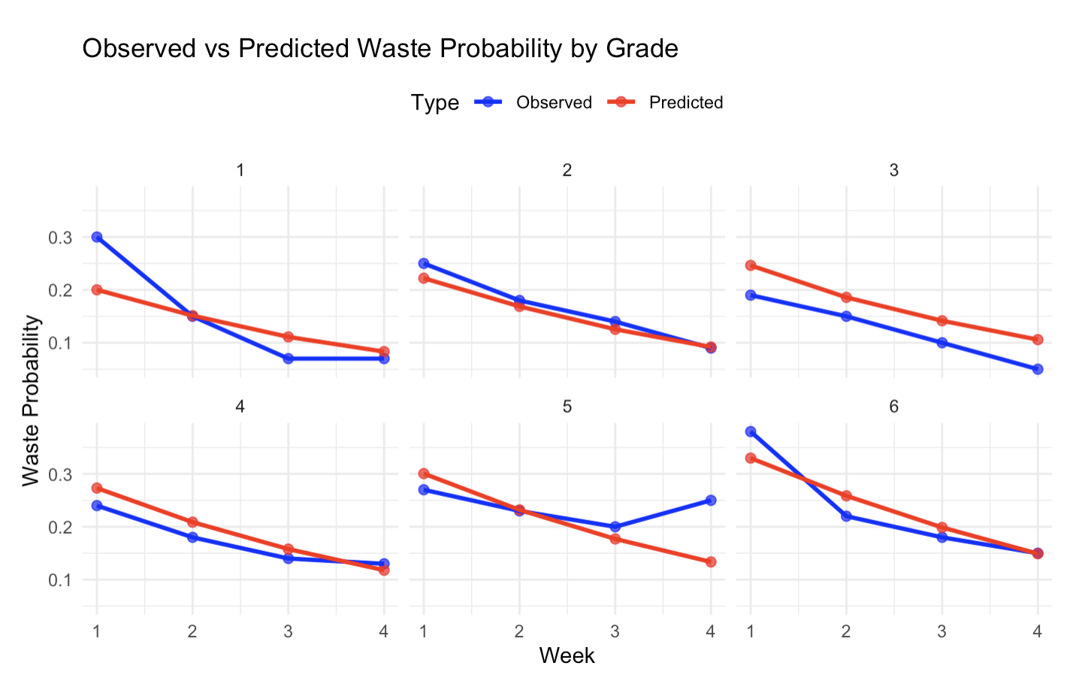This screenshot has width=1085, height=684.
Task: Click the Type legend title
Action: (434, 103)
